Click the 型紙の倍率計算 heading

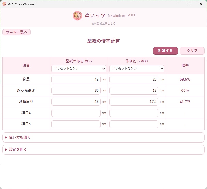click(104, 41)
